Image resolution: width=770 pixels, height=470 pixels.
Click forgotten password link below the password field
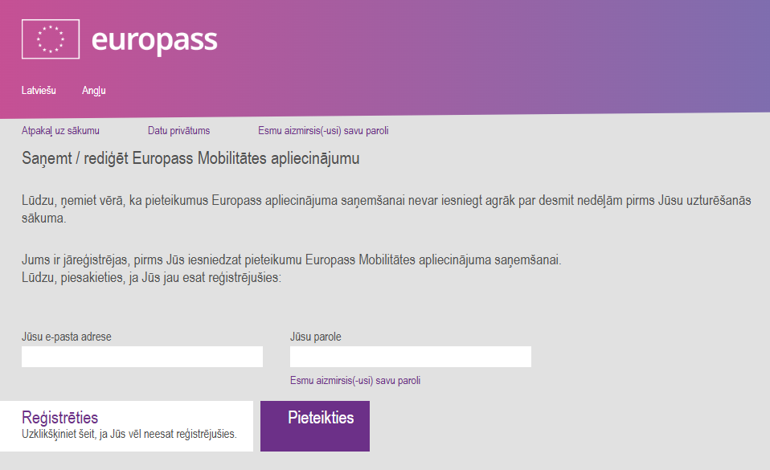(355, 381)
